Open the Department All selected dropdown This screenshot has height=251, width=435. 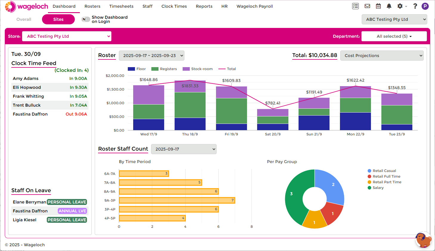click(x=394, y=36)
